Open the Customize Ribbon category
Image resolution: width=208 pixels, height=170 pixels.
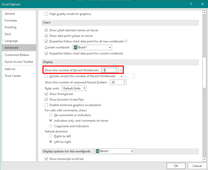[x=19, y=55]
